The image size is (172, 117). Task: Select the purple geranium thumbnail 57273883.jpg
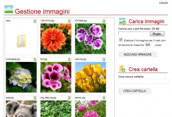91,39
